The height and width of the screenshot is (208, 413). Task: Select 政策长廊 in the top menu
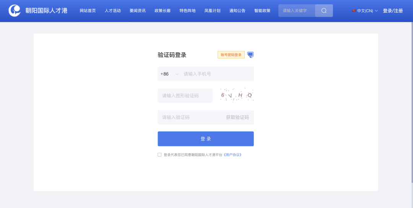[163, 11]
